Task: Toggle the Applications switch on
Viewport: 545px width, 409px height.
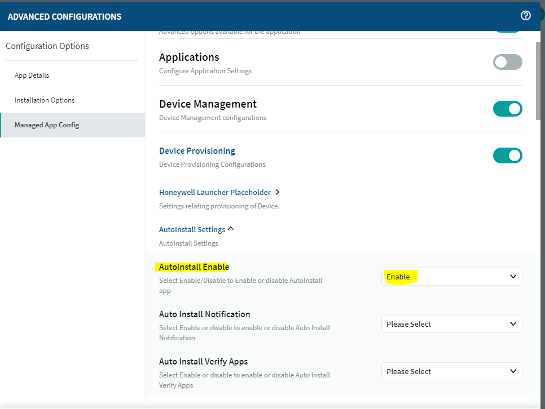Action: (x=507, y=62)
